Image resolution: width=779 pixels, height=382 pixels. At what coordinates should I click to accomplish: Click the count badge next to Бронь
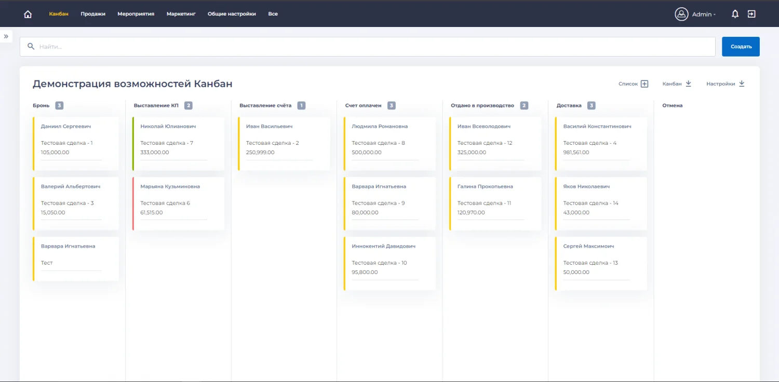coord(59,105)
